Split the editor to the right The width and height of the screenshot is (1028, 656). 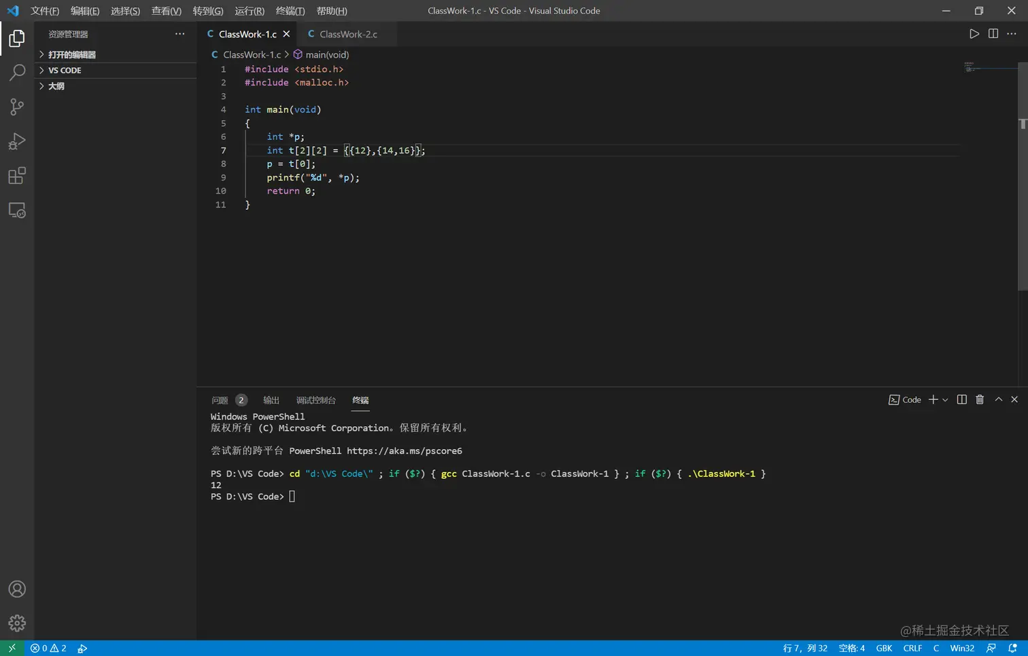(x=993, y=34)
